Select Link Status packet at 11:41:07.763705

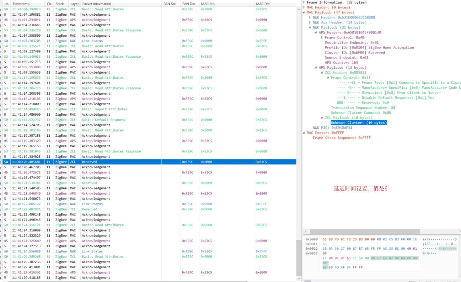149,41
